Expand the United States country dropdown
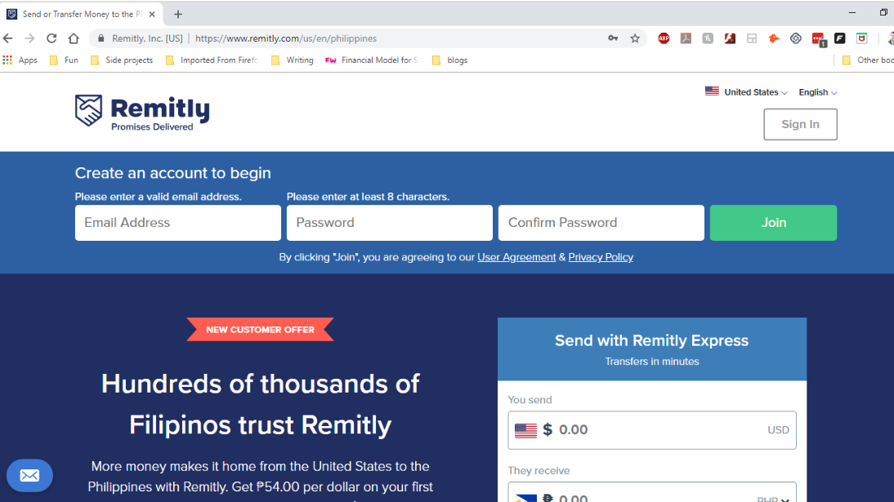Viewport: 894px width, 502px height. click(x=746, y=92)
